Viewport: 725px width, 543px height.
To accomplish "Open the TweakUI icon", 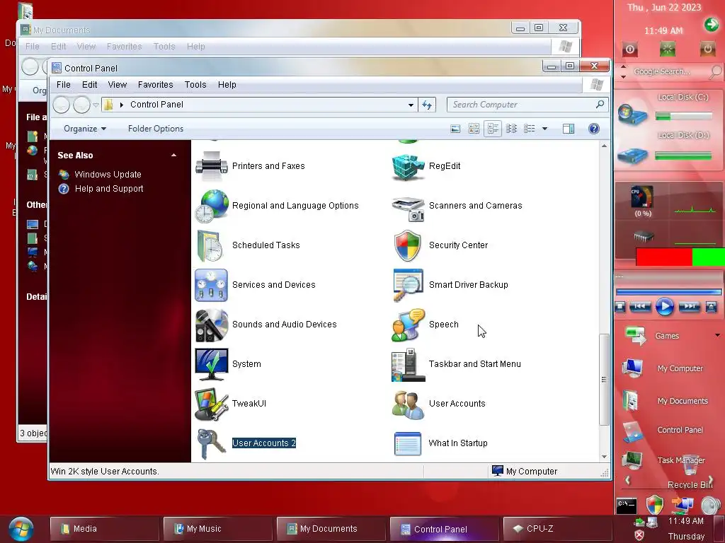I will tap(211, 404).
